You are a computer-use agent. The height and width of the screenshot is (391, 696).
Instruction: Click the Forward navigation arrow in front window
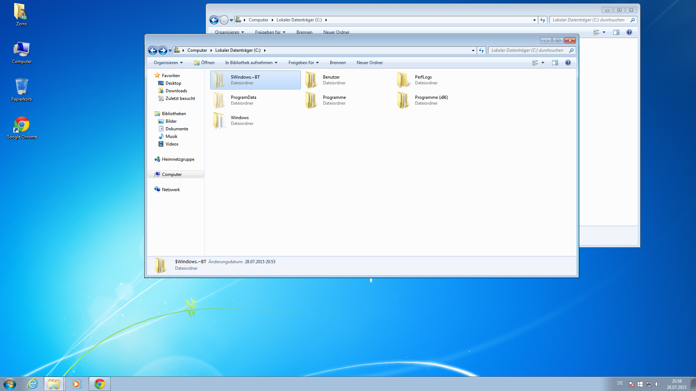[x=163, y=51]
